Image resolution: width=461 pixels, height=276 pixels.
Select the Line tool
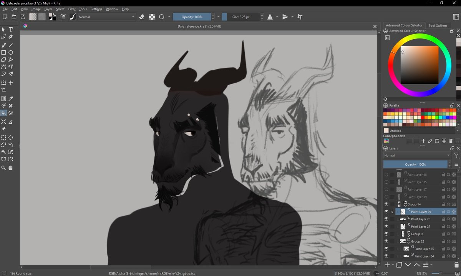(x=11, y=45)
